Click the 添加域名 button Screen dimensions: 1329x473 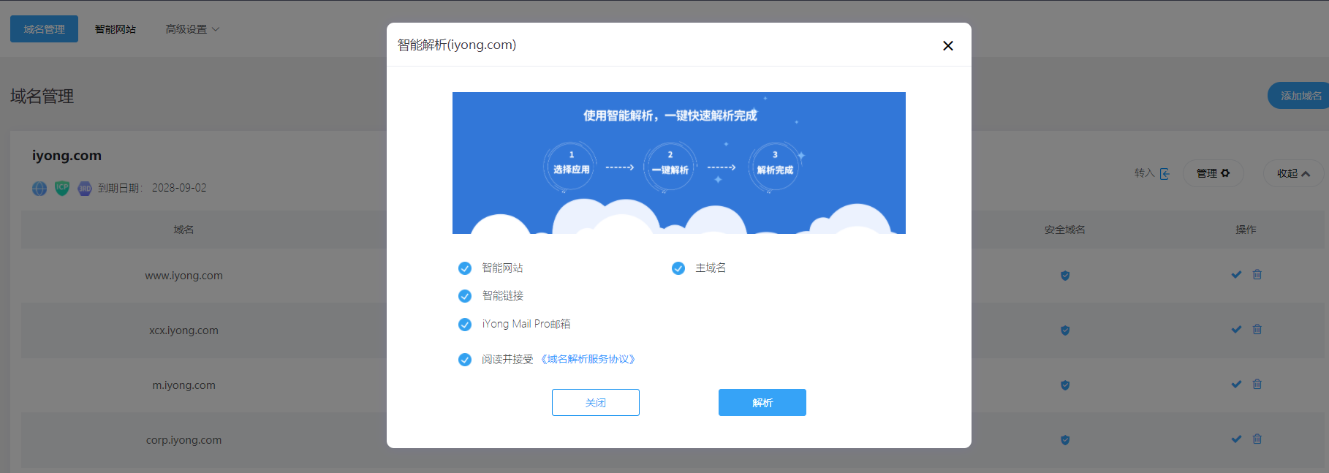1299,96
